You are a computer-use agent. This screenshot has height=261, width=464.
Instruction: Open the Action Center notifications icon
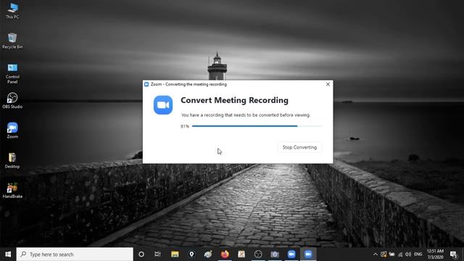point(454,254)
